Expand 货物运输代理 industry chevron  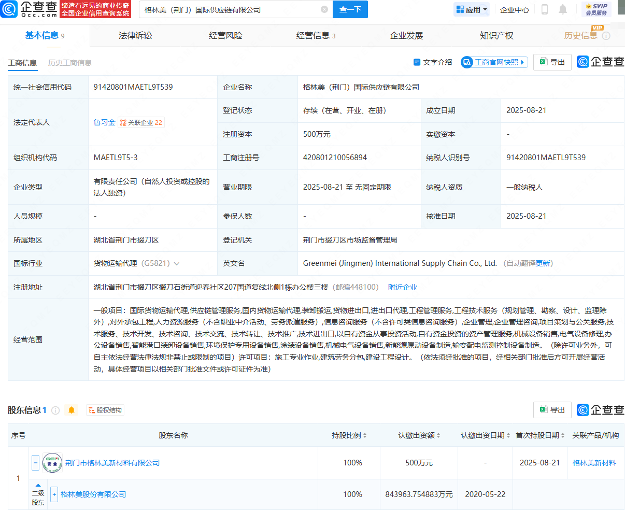[x=177, y=264]
